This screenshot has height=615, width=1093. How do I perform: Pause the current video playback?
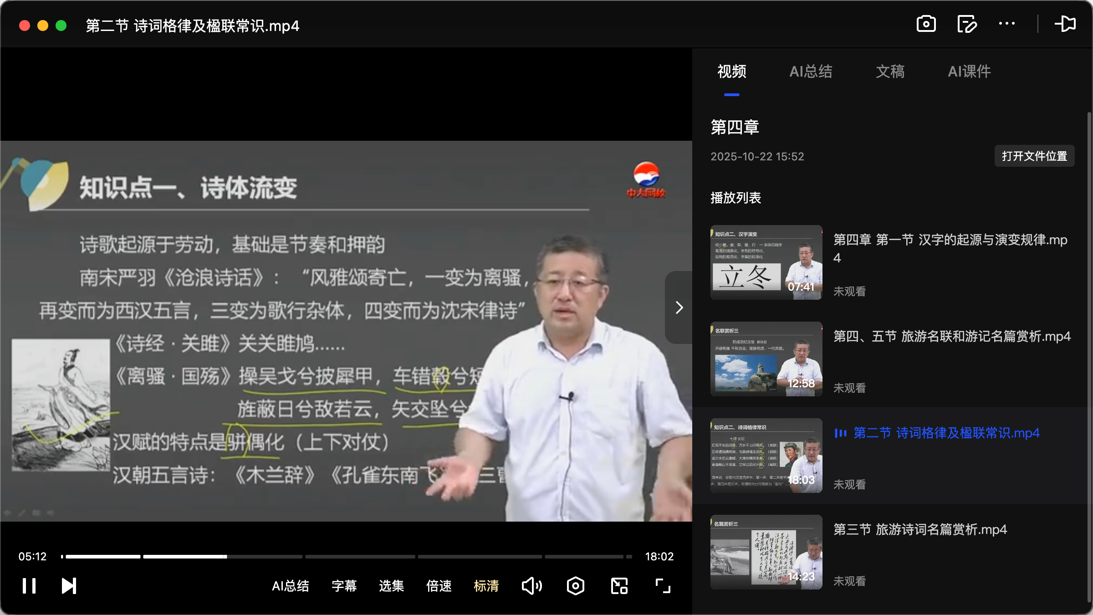tap(29, 586)
